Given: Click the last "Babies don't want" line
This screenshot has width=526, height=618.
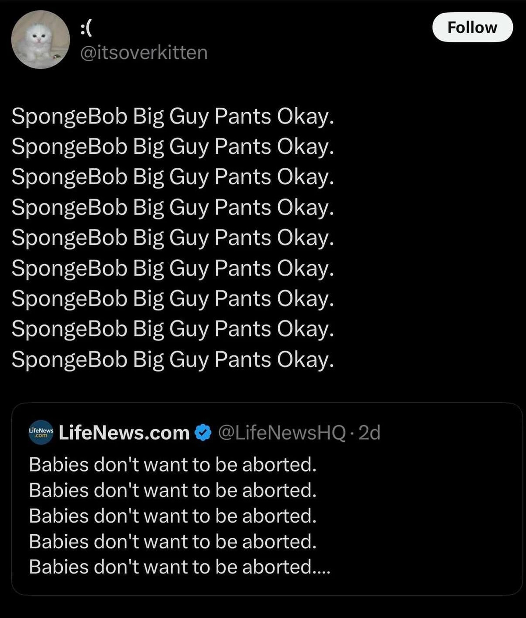Looking at the screenshot, I should [x=173, y=567].
